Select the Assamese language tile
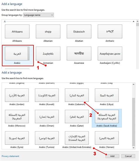Image resolution: width=139 pixels, height=161 pixels. pyautogui.click(x=79, y=54)
